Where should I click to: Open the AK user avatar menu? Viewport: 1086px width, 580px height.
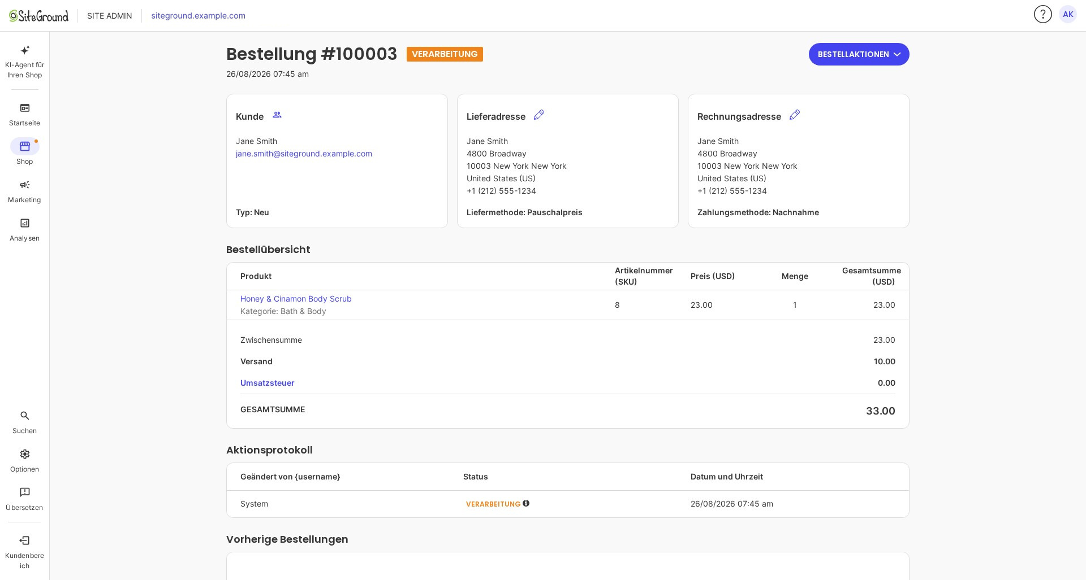point(1068,14)
